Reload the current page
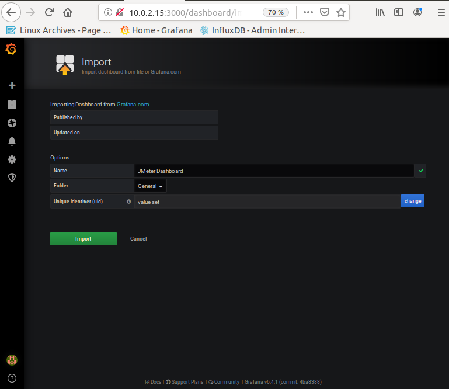 click(49, 12)
